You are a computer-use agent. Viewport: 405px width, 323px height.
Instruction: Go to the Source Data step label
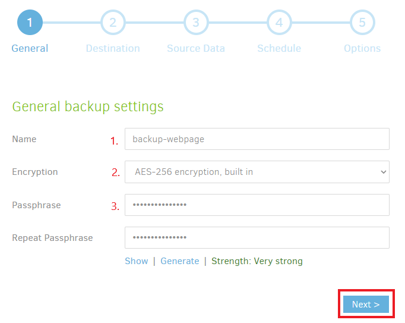click(196, 48)
